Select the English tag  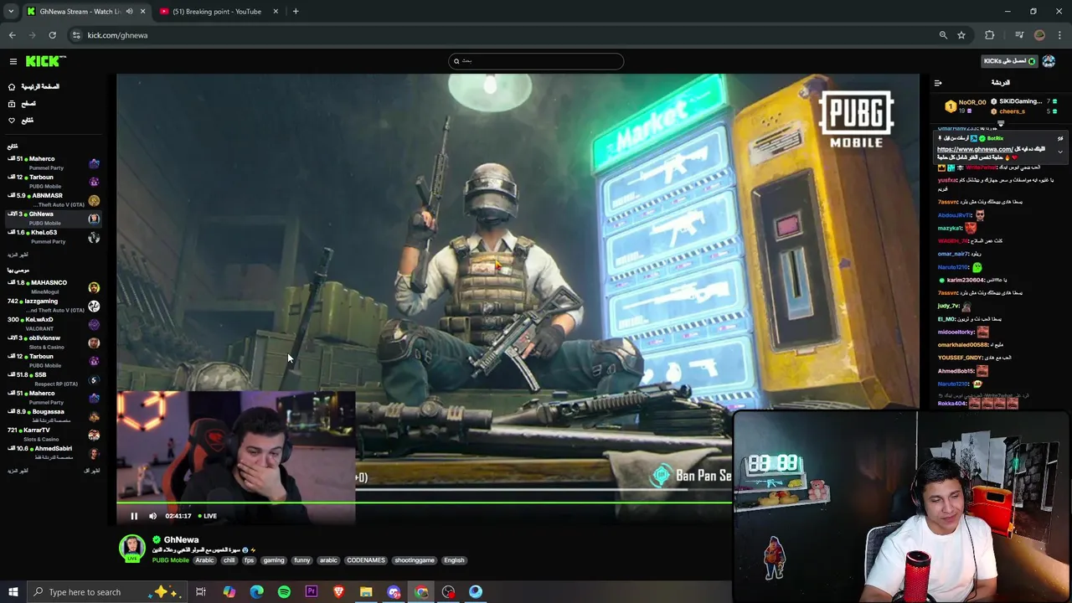point(454,560)
